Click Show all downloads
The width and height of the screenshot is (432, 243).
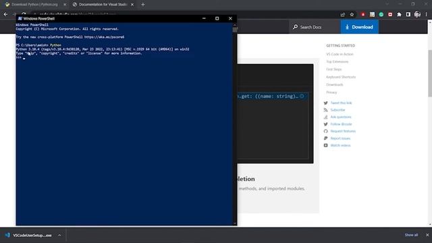[x=411, y=235]
